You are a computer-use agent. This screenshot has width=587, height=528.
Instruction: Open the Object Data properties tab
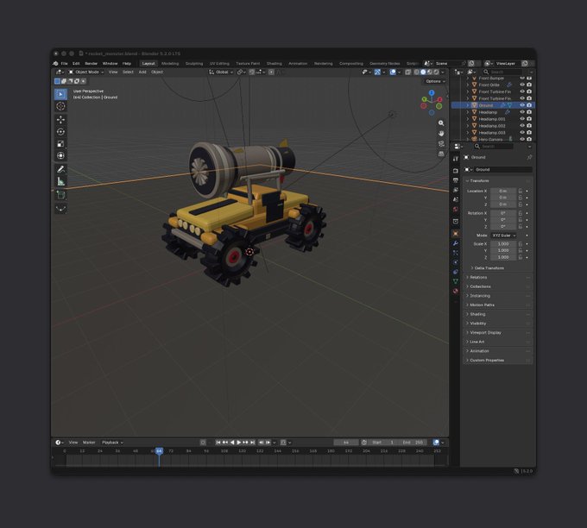tap(456, 281)
